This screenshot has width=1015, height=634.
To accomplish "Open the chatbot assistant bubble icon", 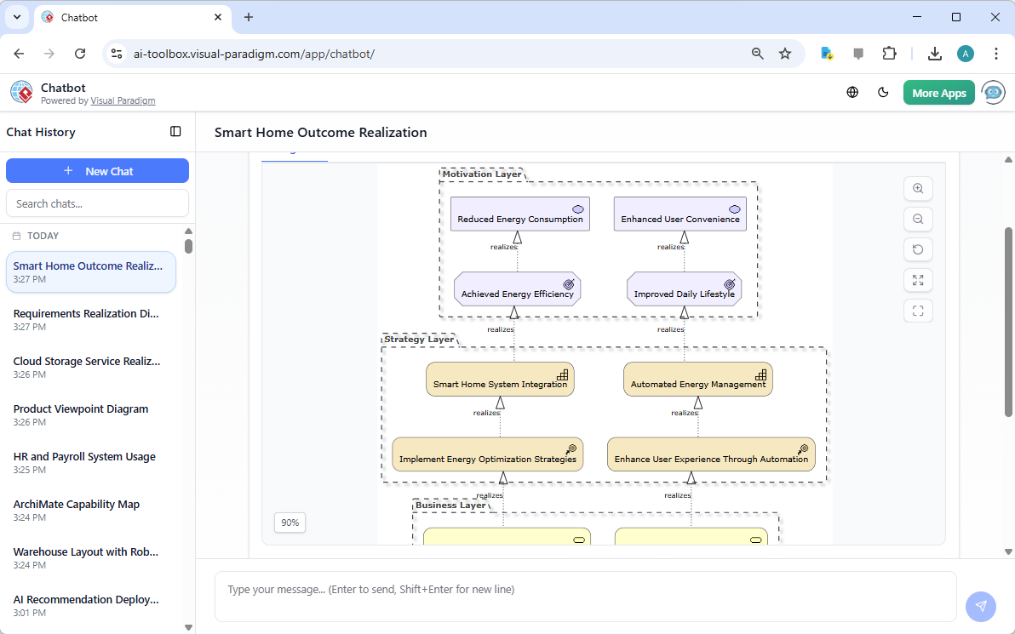I will (993, 92).
